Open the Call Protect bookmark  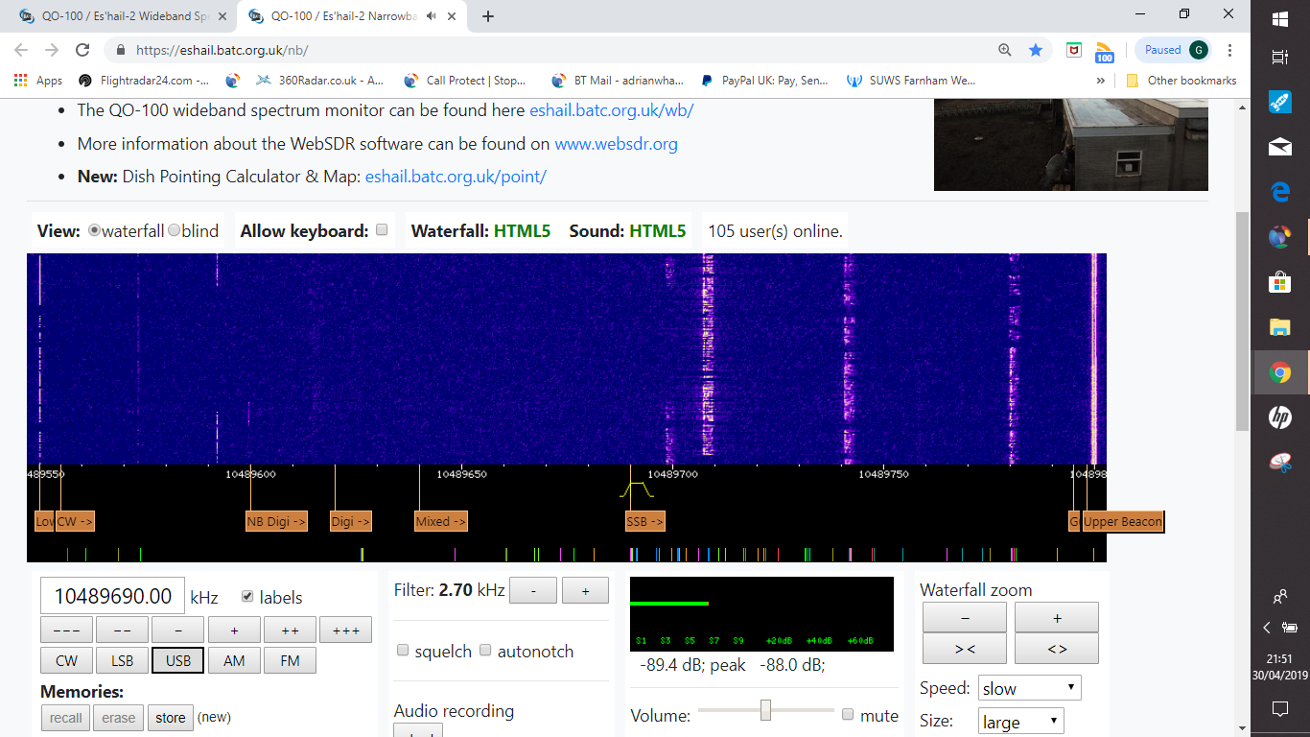[465, 81]
